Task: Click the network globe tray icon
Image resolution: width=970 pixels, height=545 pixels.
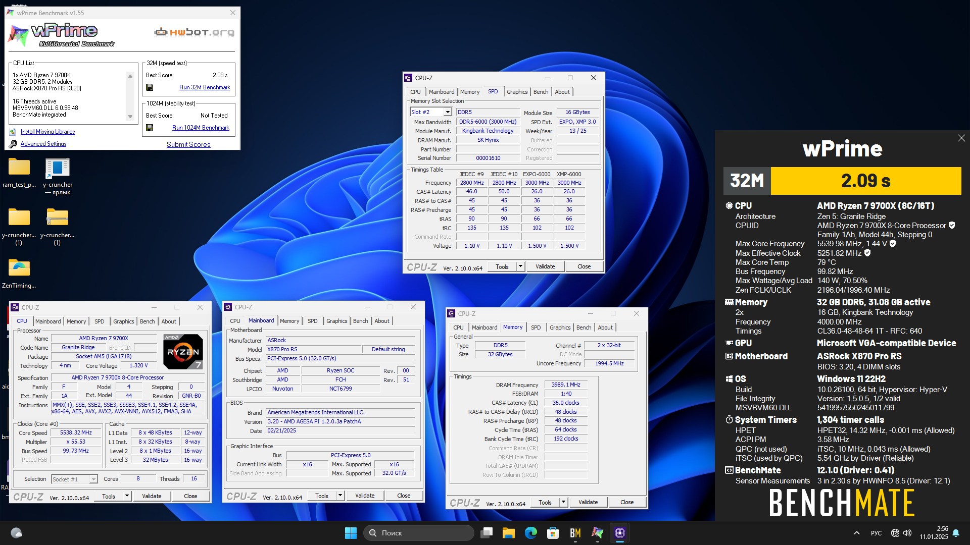Action: [895, 533]
